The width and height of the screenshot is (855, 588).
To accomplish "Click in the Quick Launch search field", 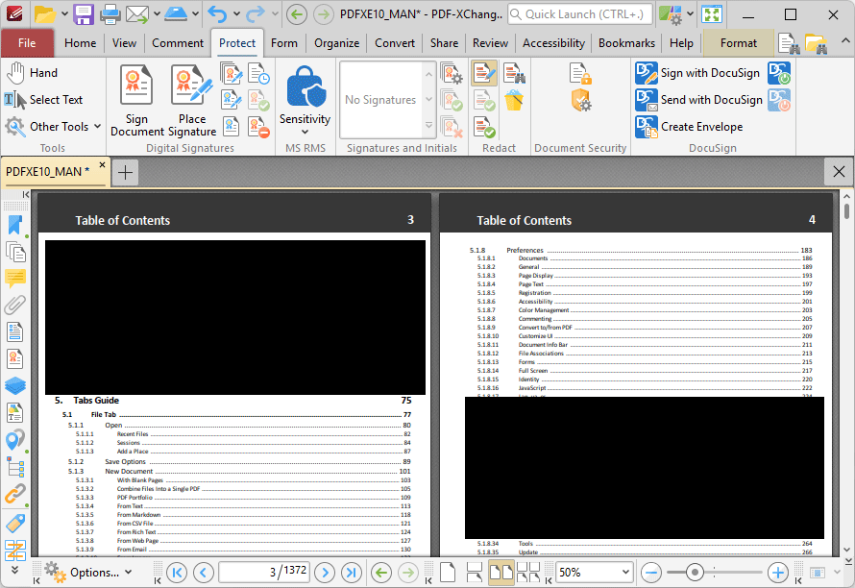I will 580,14.
